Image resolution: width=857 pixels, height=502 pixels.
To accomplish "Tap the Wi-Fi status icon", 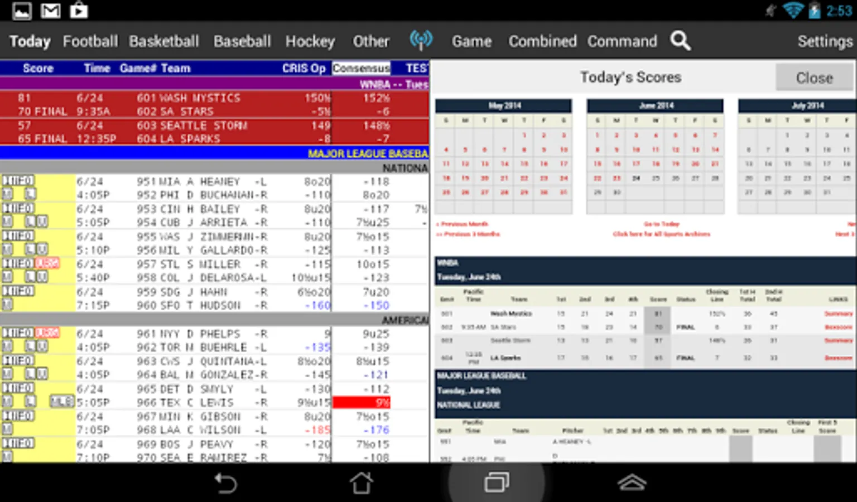I will click(793, 10).
